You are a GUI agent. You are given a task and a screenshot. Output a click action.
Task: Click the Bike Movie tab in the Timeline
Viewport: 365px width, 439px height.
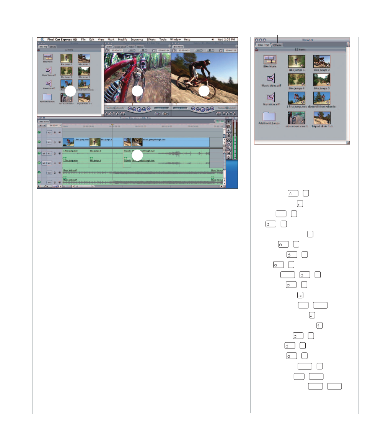(44, 122)
